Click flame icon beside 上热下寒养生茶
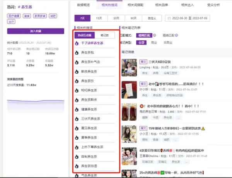232x178 pixels. (x=77, y=147)
